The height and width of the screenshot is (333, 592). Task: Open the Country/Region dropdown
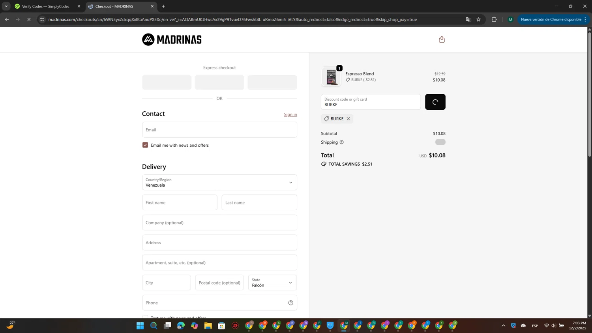[x=219, y=182]
